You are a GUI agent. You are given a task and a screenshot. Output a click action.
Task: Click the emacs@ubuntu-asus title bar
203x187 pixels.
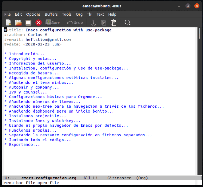(102, 6)
